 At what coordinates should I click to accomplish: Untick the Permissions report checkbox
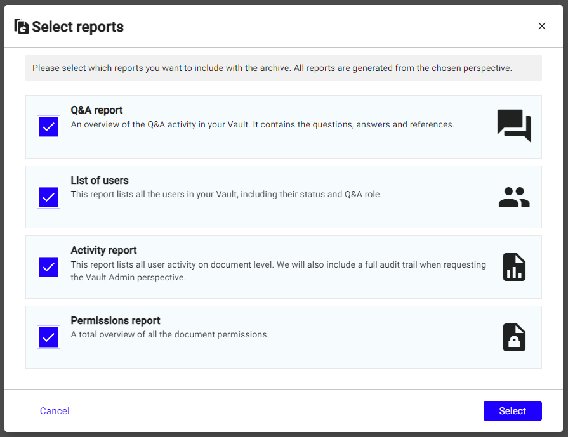tap(48, 337)
